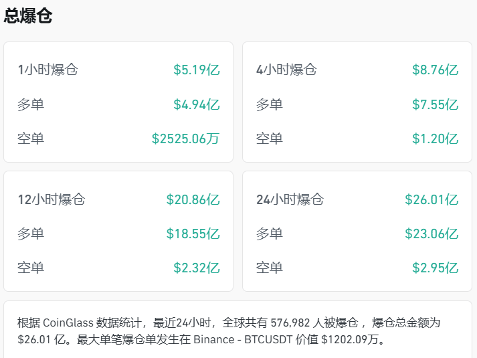Click the CoinGlass summary paragraph

coord(229,331)
